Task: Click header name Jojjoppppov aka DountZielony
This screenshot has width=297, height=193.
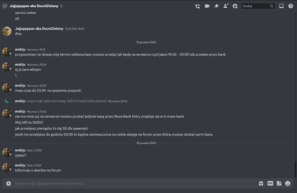Action: [x=34, y=6]
